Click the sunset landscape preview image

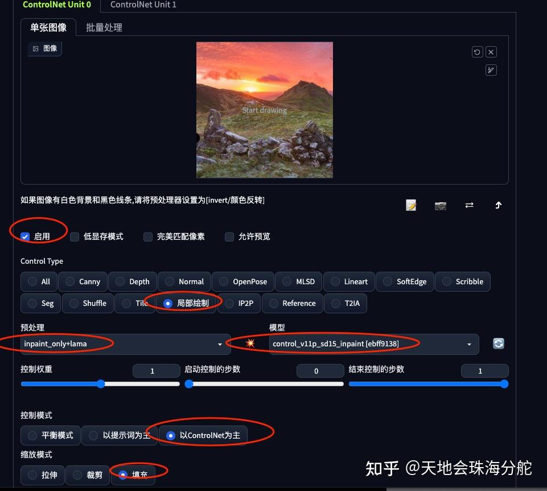click(x=264, y=109)
